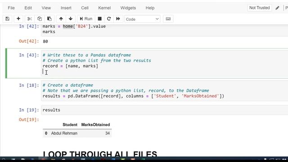Move selected cell up arrow

tap(61, 19)
